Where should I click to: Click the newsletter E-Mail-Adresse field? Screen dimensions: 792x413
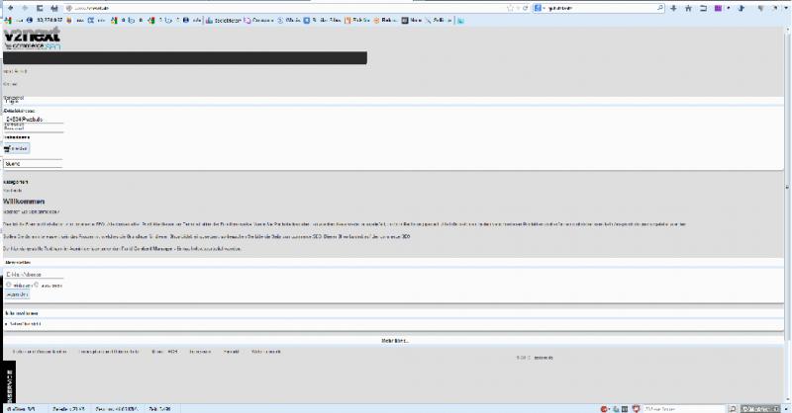(x=33, y=274)
